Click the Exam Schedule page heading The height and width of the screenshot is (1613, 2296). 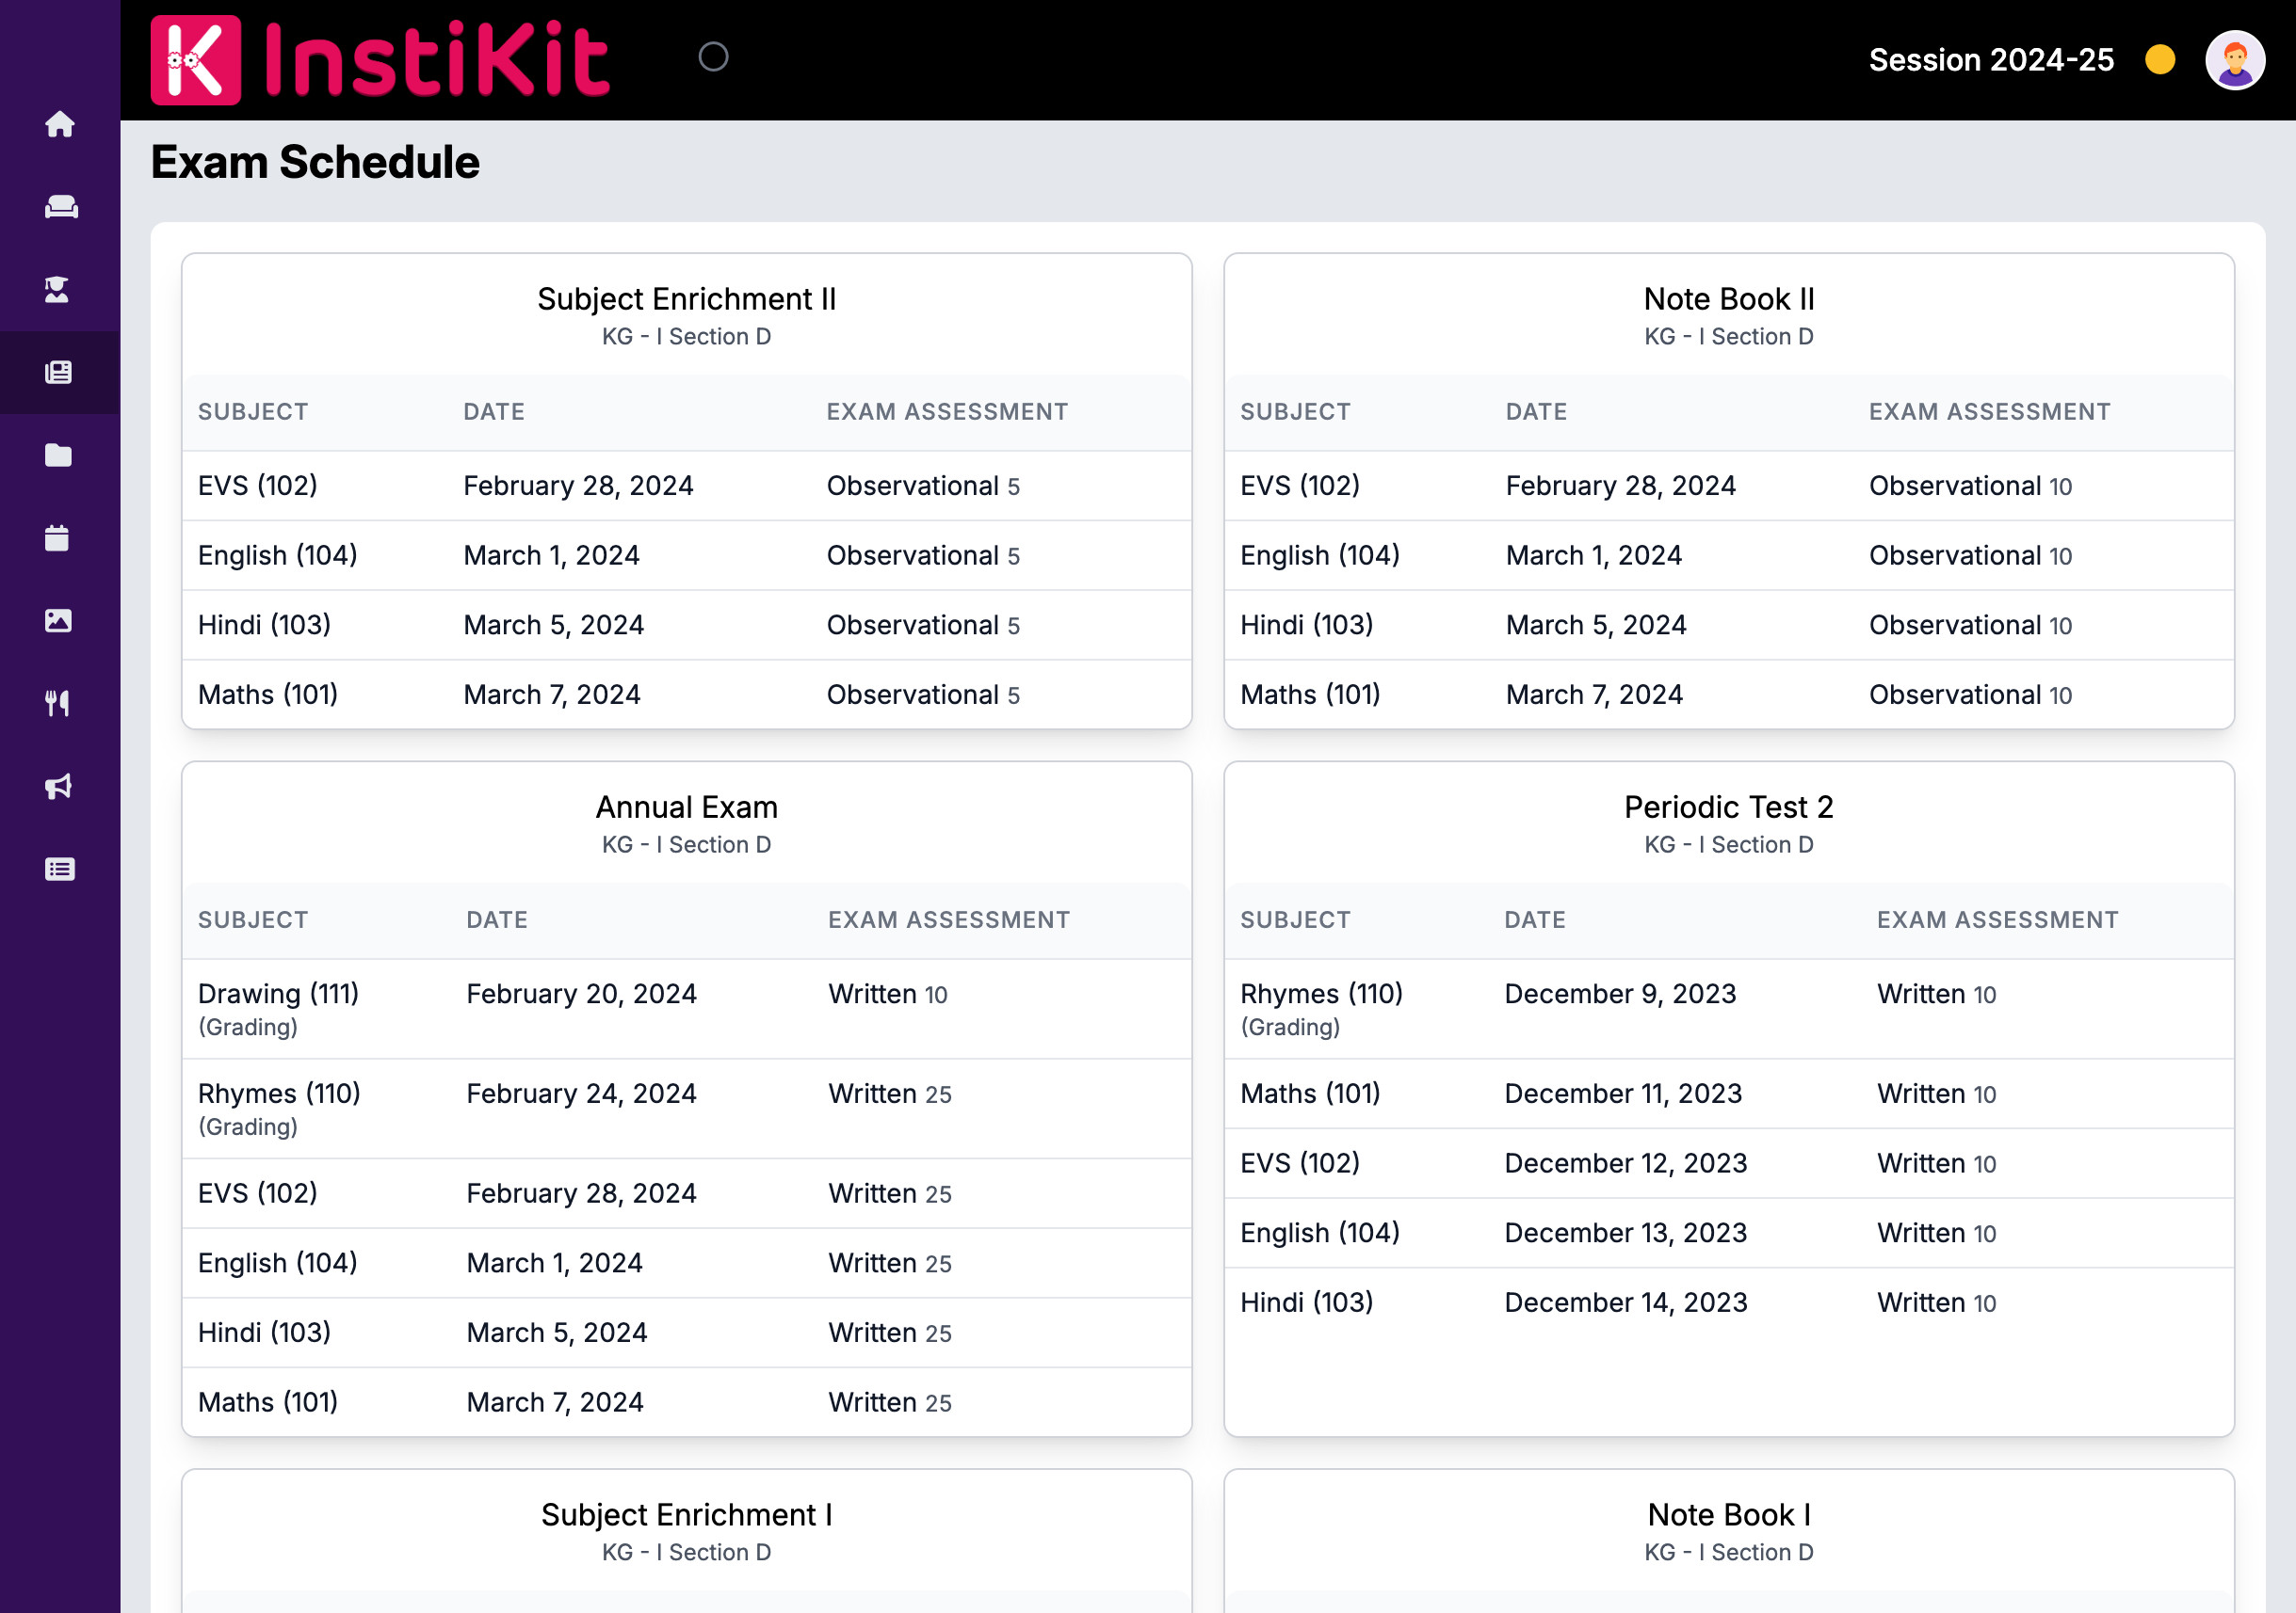coord(315,162)
